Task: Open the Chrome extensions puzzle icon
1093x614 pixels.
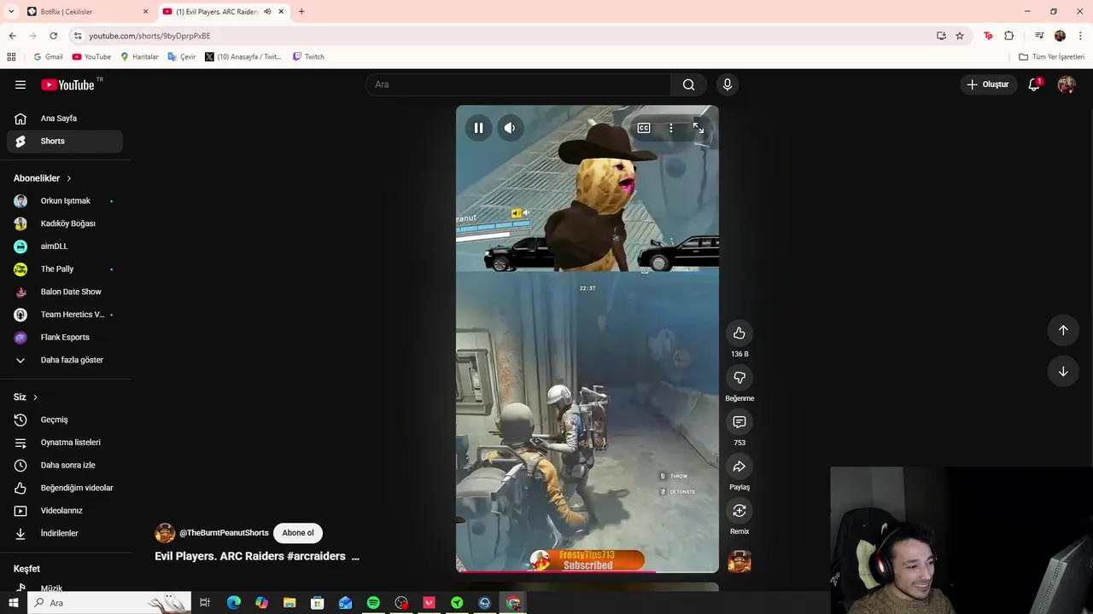Action: [1009, 36]
